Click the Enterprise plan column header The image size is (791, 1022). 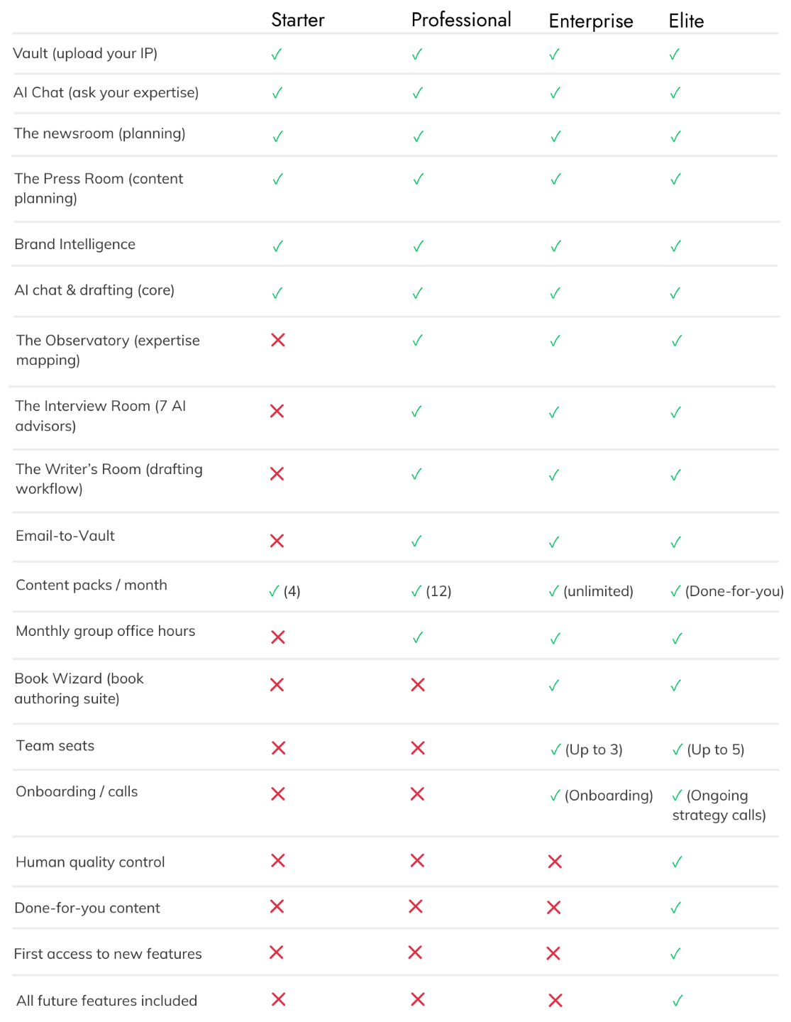click(x=590, y=21)
